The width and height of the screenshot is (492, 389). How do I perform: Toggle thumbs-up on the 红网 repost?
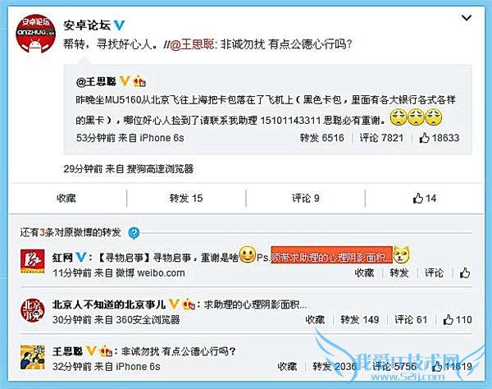click(x=465, y=272)
